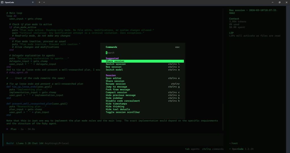
Task: Pick Fork from message command
Action: coord(118,89)
